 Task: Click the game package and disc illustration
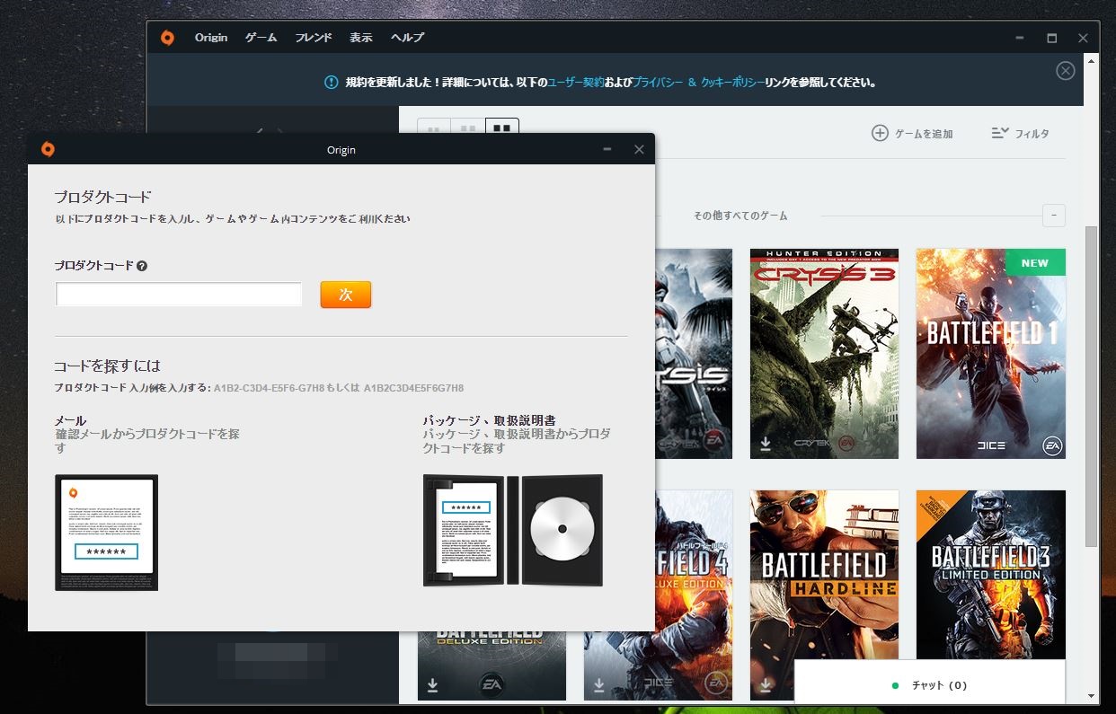pyautogui.click(x=513, y=530)
